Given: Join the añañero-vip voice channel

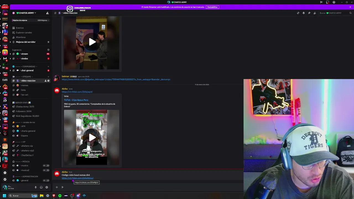Looking at the screenshot, I should [x=30, y=146].
